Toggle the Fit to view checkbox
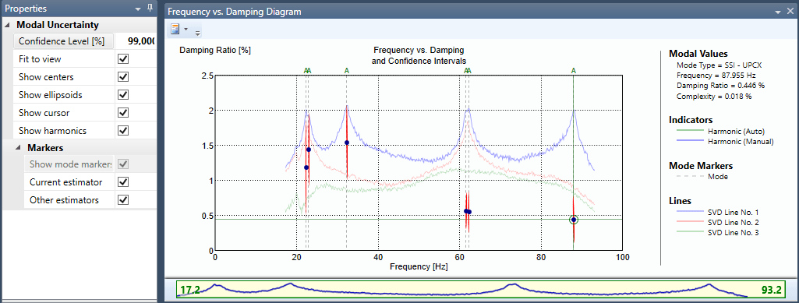Viewport: 799px width, 303px height. click(x=123, y=59)
